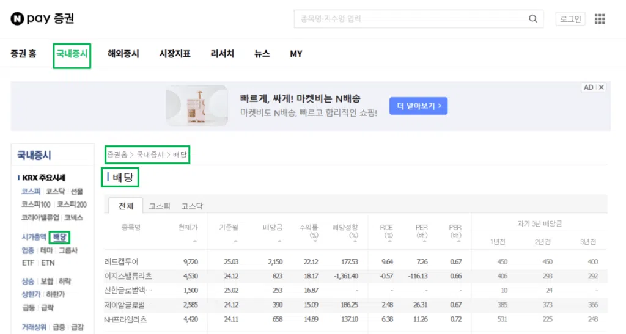Click the Npay 증권 logo
This screenshot has width=626, height=334.
point(42,19)
